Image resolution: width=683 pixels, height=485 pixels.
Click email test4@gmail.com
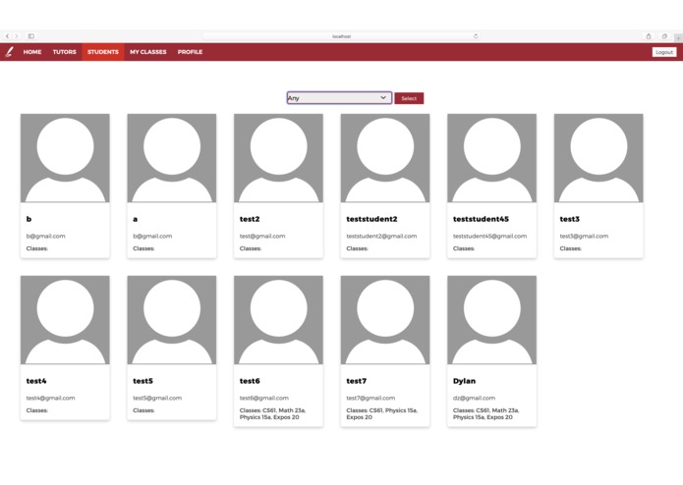click(50, 398)
